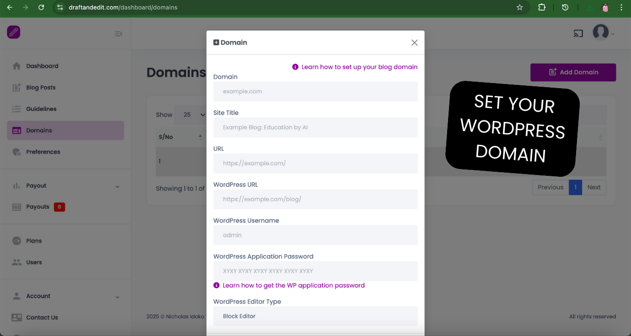Click the Contact Us card icon
This screenshot has width=631, height=336.
pyautogui.click(x=17, y=318)
